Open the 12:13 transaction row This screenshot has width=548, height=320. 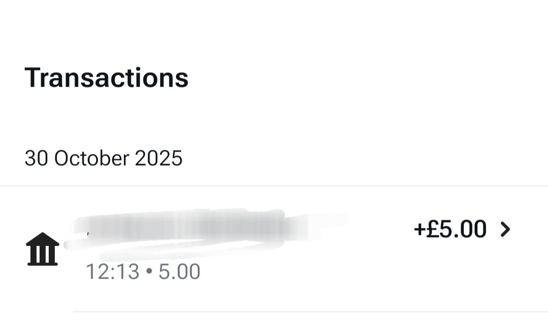[x=274, y=249]
